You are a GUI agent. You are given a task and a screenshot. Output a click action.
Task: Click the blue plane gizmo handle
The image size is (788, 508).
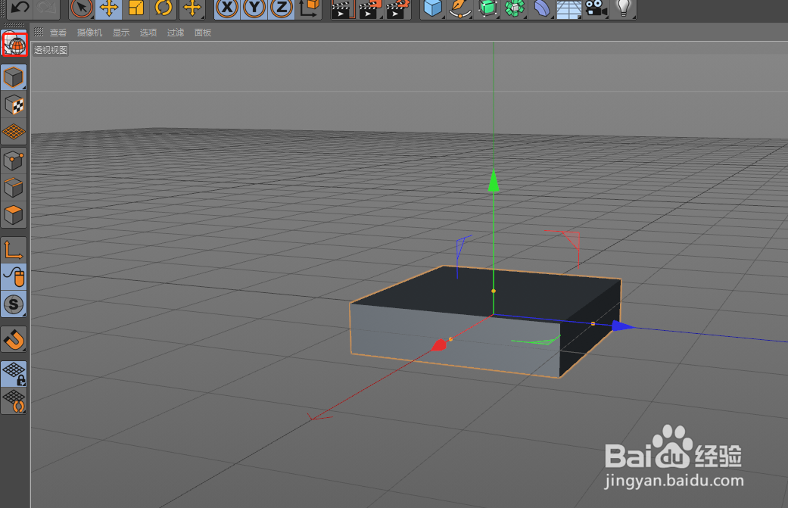[462, 246]
